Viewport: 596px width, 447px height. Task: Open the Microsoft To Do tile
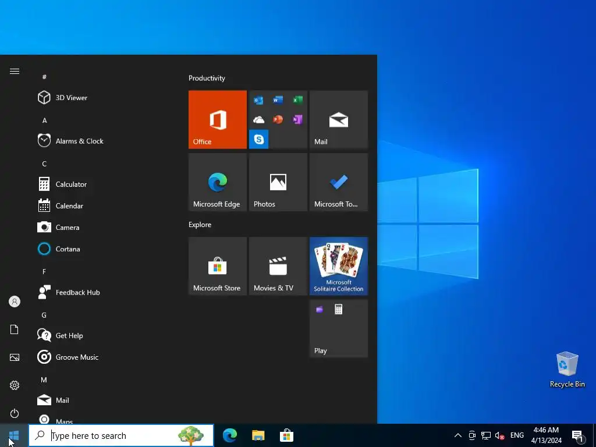(339, 182)
